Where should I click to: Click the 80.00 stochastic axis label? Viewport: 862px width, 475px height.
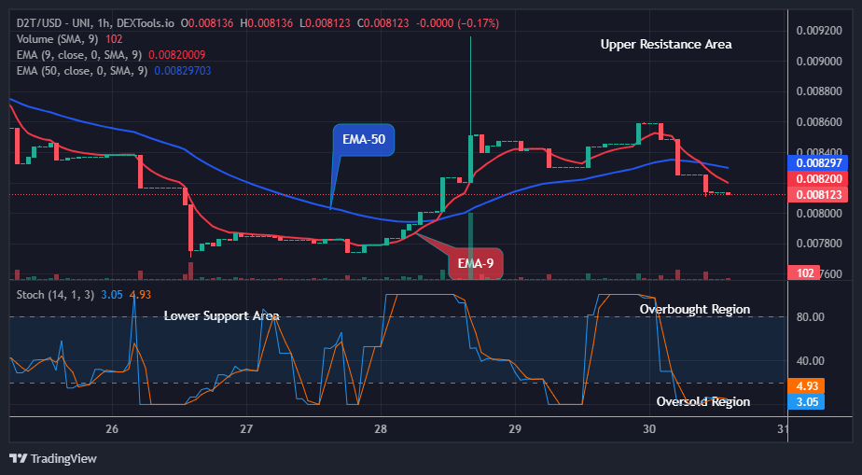811,316
